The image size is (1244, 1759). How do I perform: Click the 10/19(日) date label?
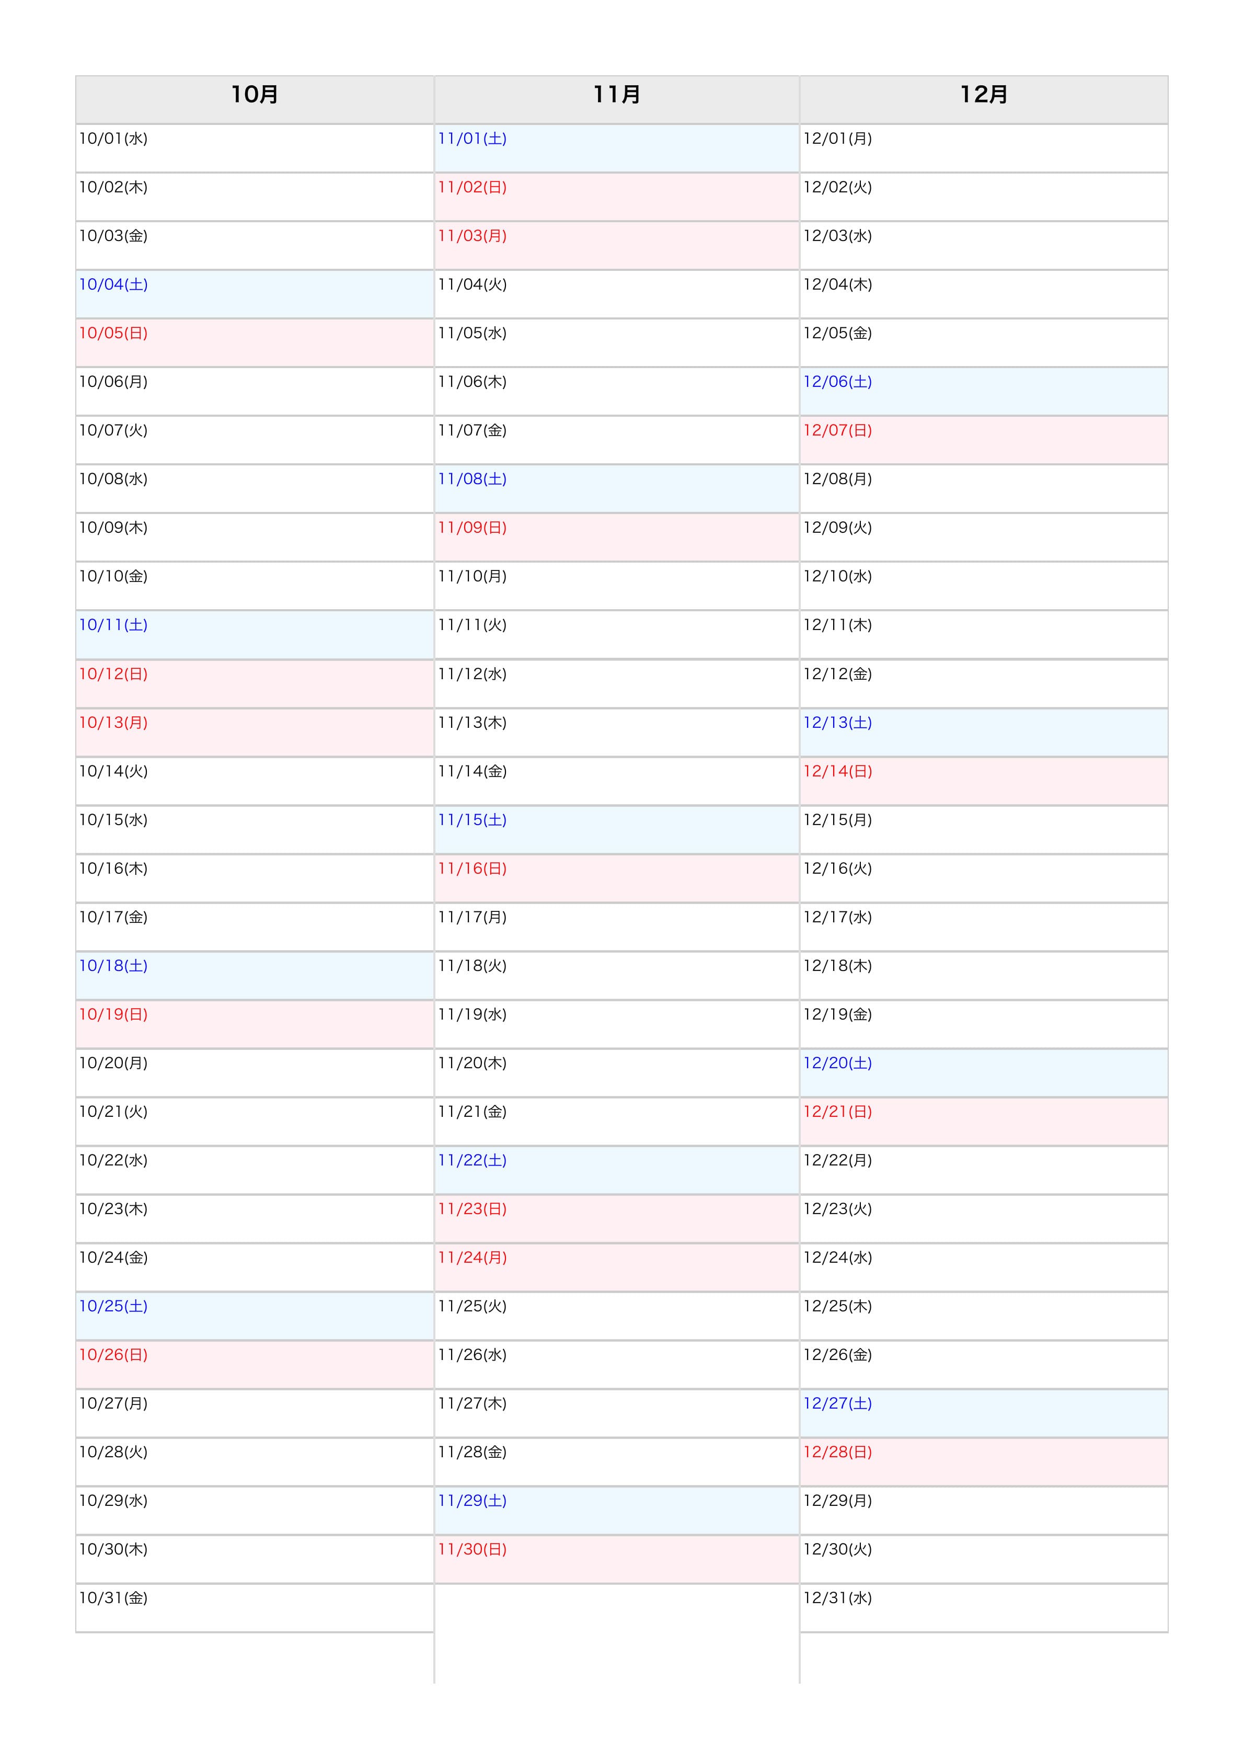pyautogui.click(x=113, y=1014)
